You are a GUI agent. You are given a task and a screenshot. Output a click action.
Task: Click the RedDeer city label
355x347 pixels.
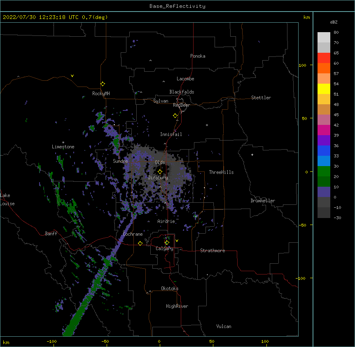point(181,105)
